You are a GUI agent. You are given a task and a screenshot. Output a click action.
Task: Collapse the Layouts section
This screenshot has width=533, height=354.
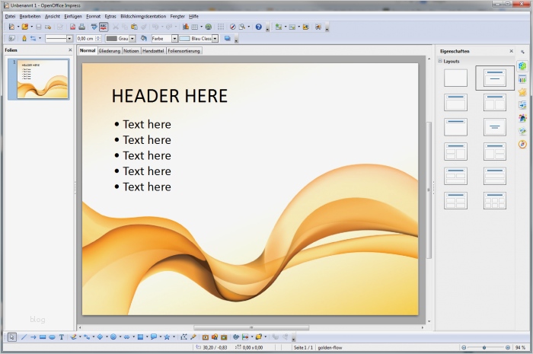(x=440, y=61)
